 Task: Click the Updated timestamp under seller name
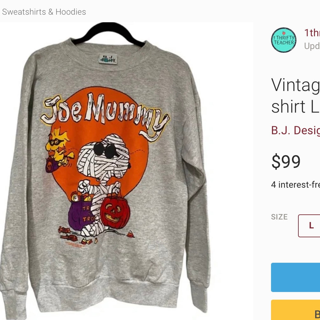click(x=312, y=46)
